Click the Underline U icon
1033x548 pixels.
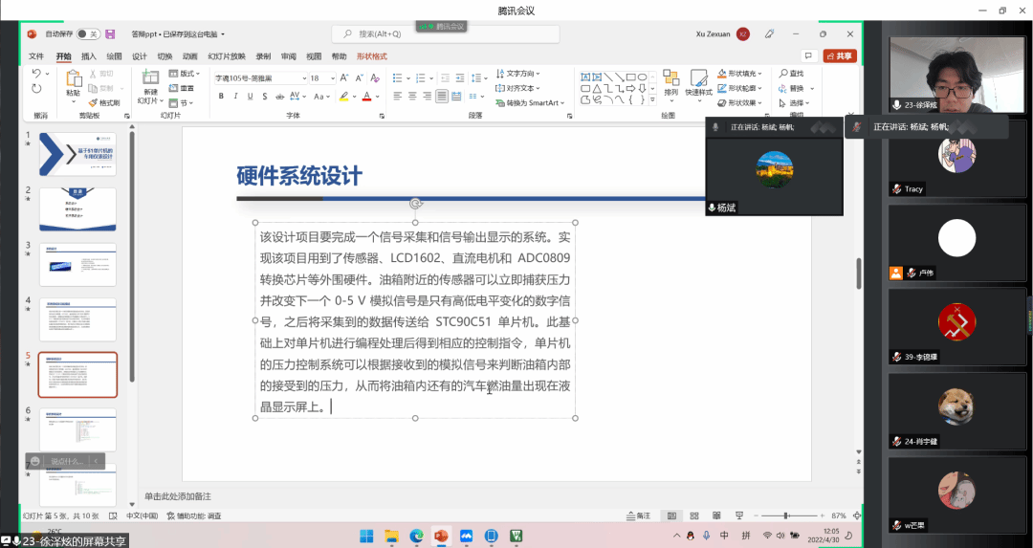pyautogui.click(x=249, y=96)
